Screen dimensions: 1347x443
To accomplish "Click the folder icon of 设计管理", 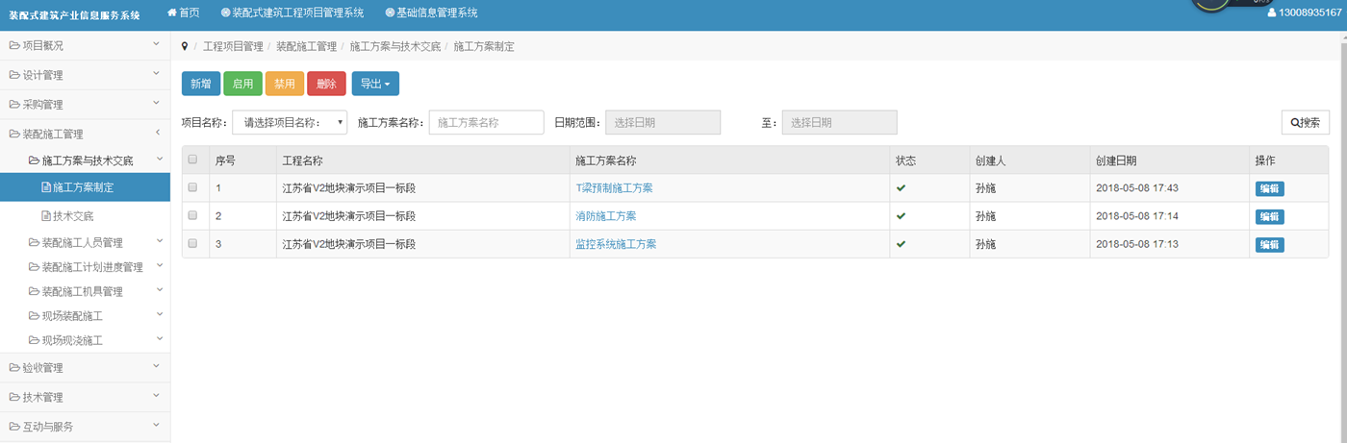I will coord(14,75).
